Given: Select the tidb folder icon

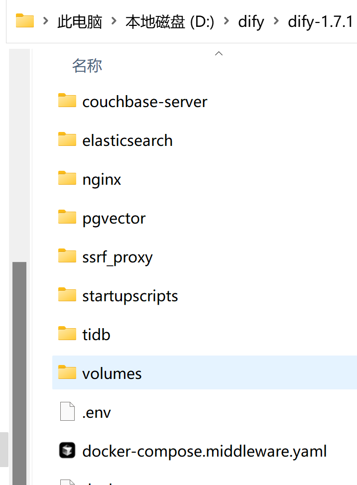Looking at the screenshot, I should [x=67, y=333].
